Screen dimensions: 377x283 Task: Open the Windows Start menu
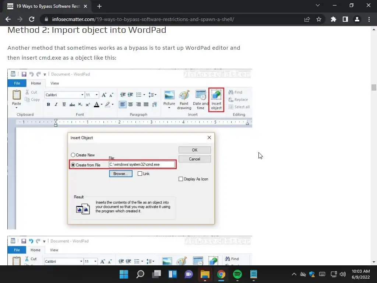(124, 274)
